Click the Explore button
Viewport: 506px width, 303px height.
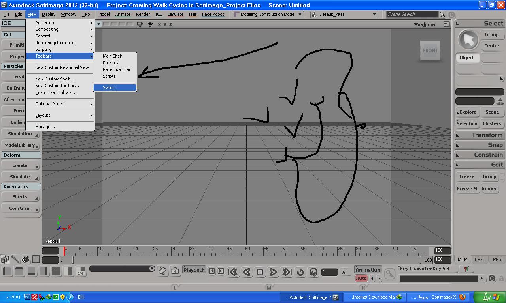pyautogui.click(x=468, y=112)
